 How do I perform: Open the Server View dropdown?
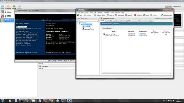pos(90,18)
